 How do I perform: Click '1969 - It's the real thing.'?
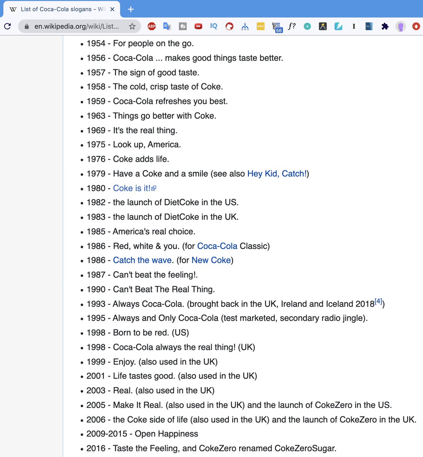pos(132,130)
